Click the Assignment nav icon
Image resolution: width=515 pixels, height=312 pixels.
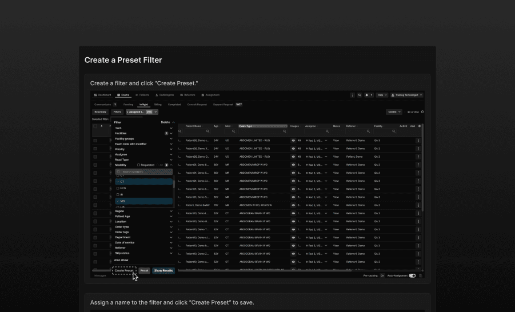[x=203, y=95]
